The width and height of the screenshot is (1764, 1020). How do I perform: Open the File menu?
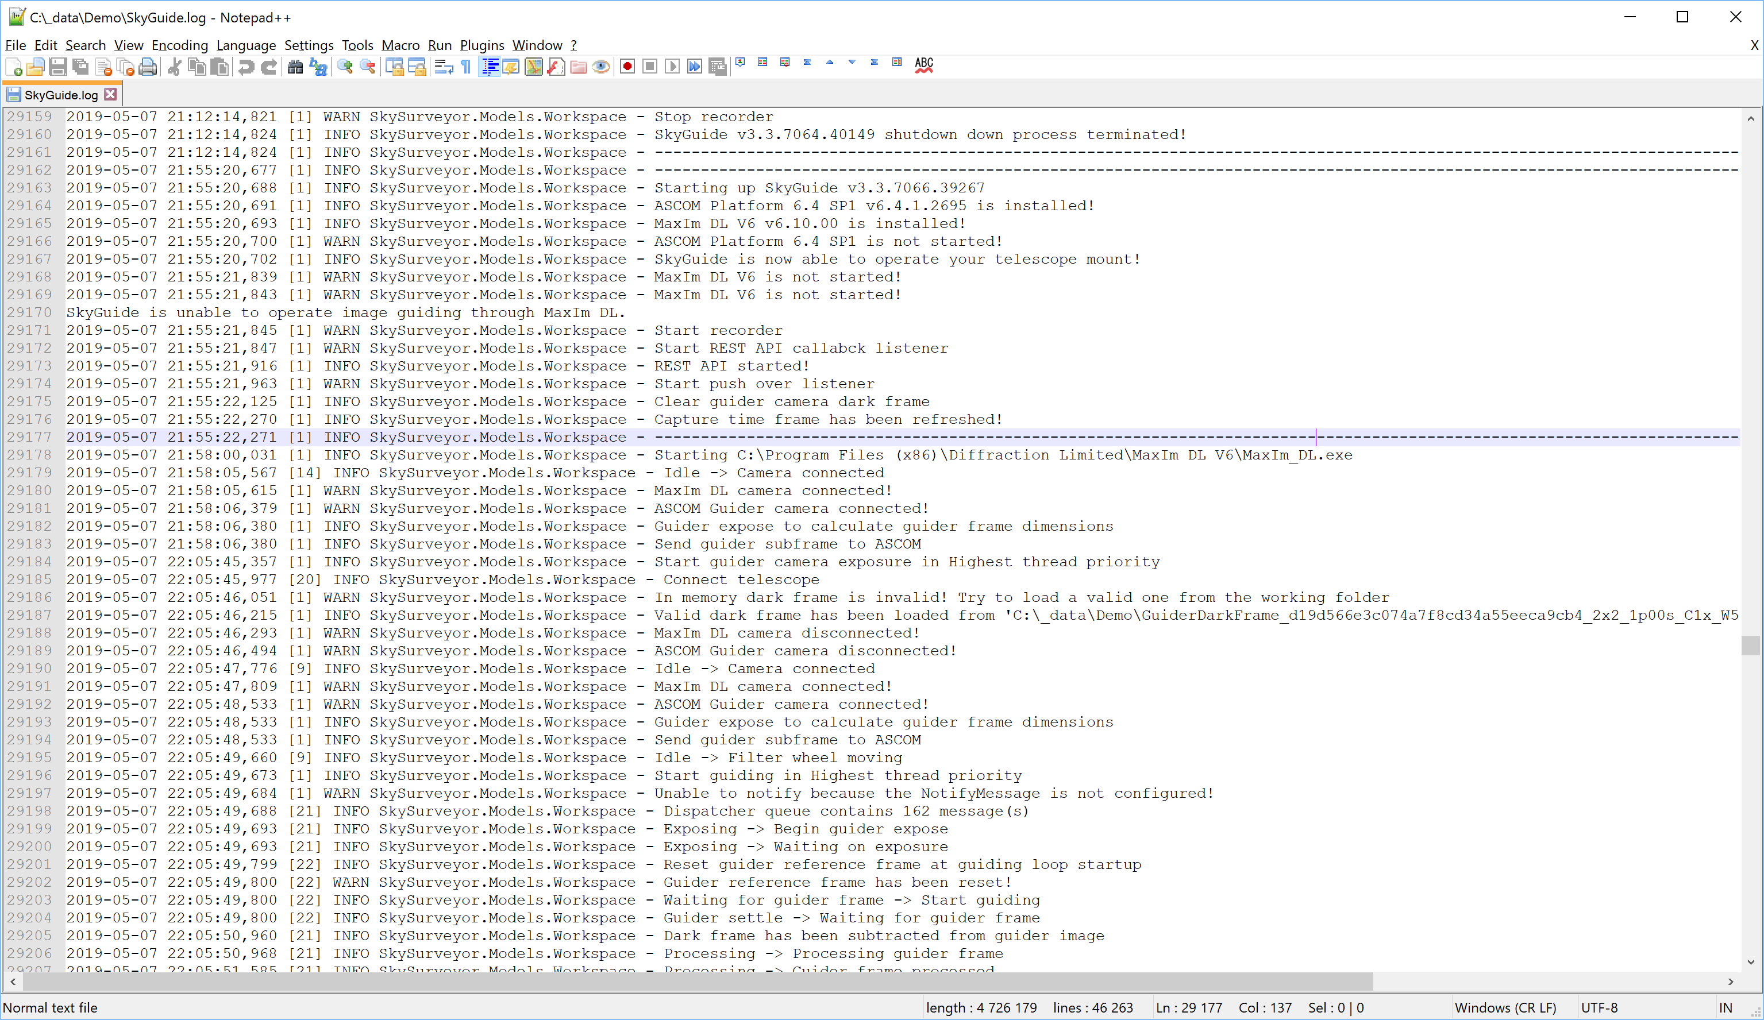click(16, 45)
